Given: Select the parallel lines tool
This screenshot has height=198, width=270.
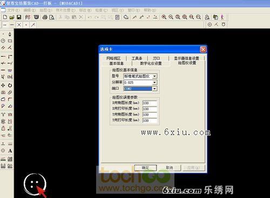Looking at the screenshot, I should (3, 47).
